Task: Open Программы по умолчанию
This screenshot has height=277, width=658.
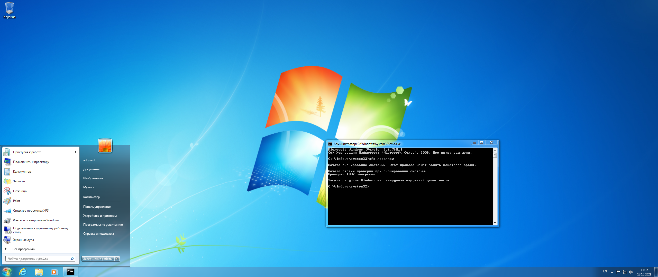Action: click(x=103, y=225)
